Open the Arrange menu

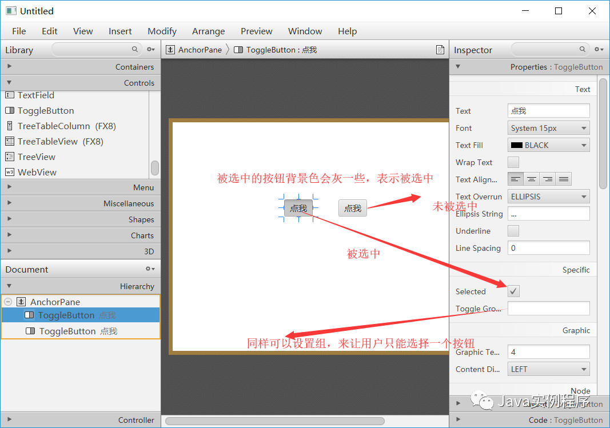click(x=208, y=31)
